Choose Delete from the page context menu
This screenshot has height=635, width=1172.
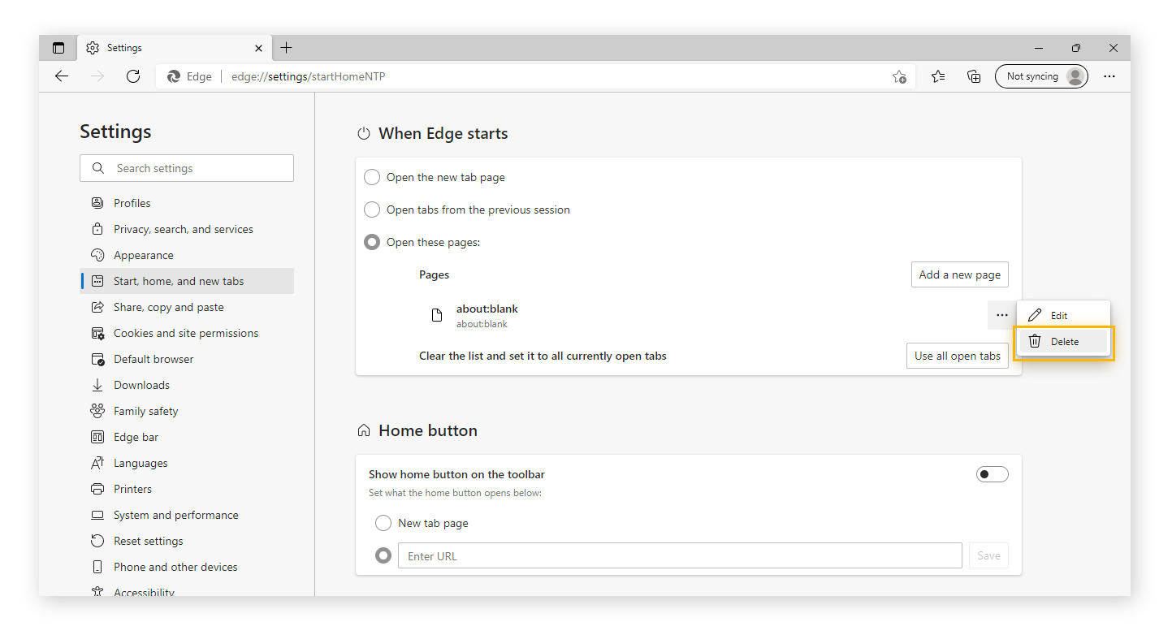tap(1062, 340)
